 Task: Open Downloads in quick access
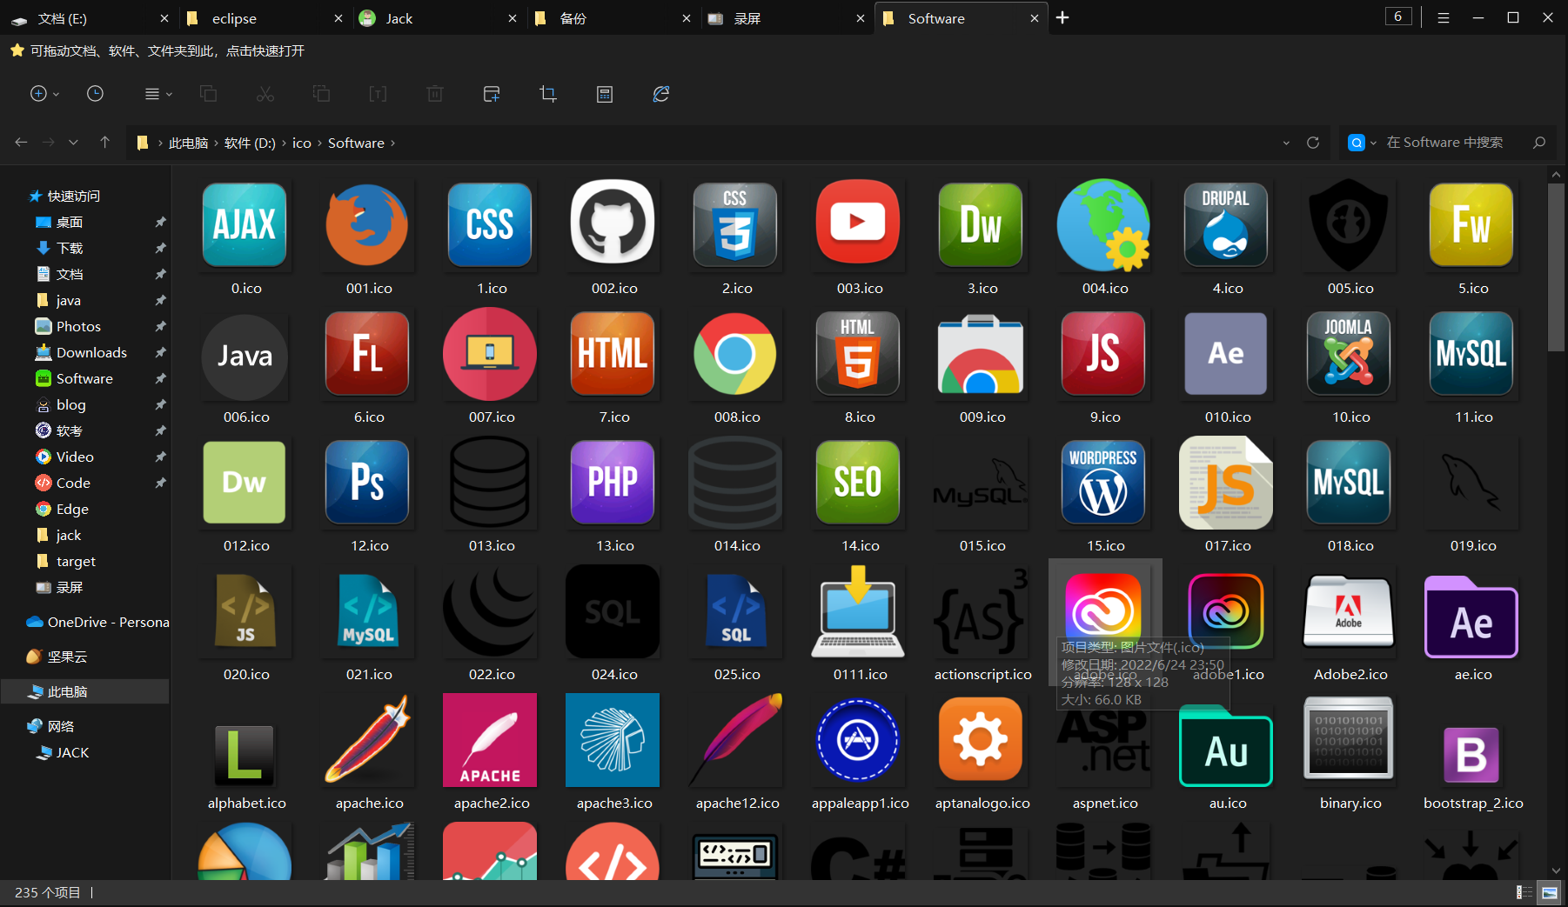(x=91, y=352)
